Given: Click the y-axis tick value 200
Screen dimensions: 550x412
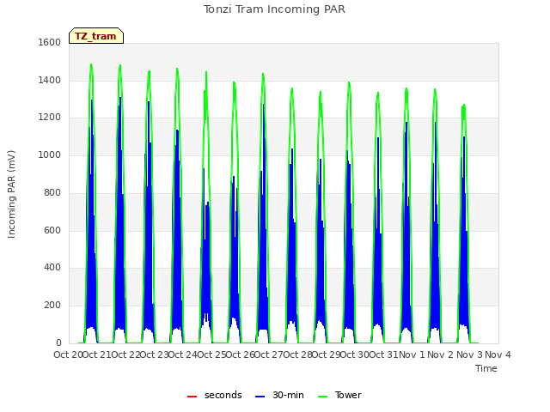Looking at the screenshot, I should coord(52,306).
